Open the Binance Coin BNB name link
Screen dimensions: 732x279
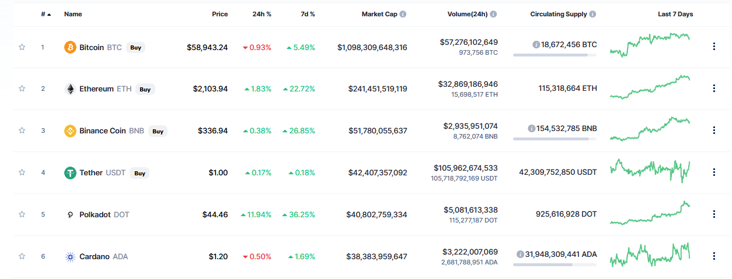pos(111,131)
